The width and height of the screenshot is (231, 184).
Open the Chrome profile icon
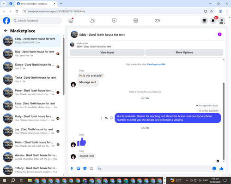click(x=220, y=11)
